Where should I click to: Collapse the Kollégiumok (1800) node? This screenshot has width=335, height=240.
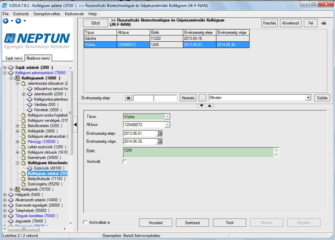[x=11, y=78]
